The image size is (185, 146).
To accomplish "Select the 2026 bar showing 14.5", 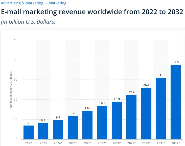I will coord(87,125).
